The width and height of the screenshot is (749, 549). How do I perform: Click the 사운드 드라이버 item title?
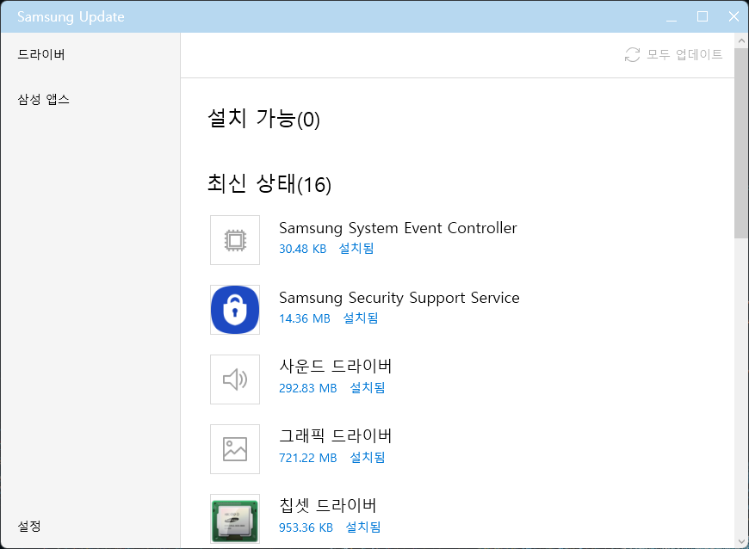(x=335, y=367)
